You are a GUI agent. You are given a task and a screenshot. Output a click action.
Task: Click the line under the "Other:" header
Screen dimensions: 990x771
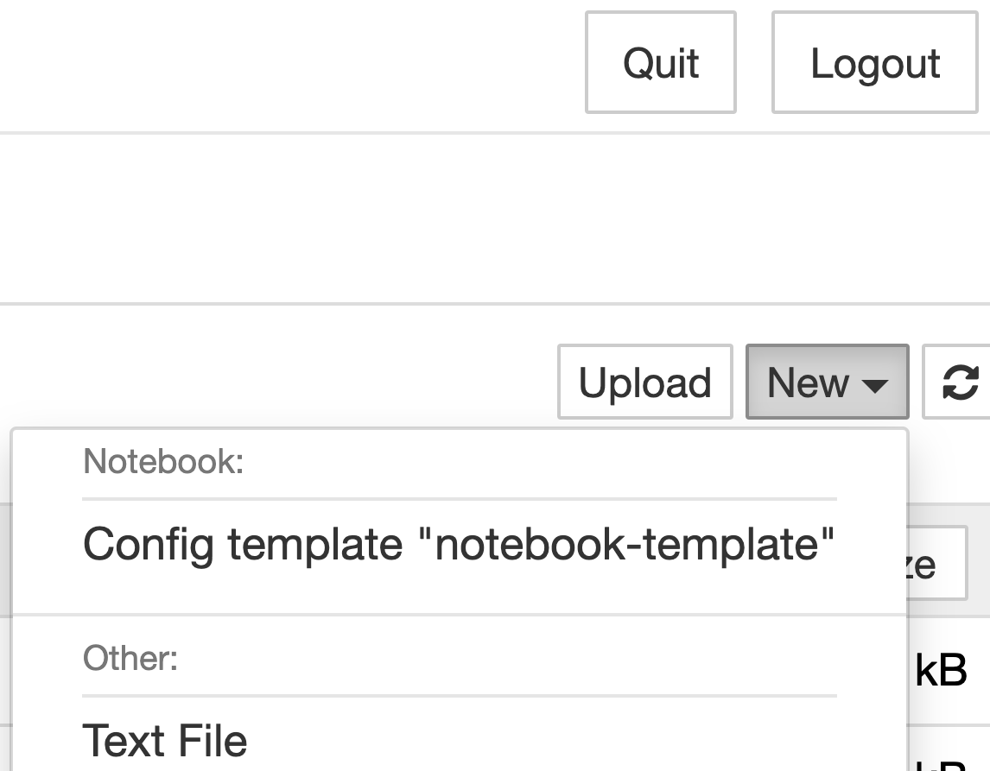tap(459, 695)
